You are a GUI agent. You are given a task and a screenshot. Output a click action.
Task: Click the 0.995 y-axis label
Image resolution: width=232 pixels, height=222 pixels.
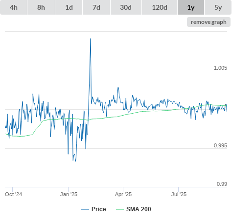[x=220, y=145]
